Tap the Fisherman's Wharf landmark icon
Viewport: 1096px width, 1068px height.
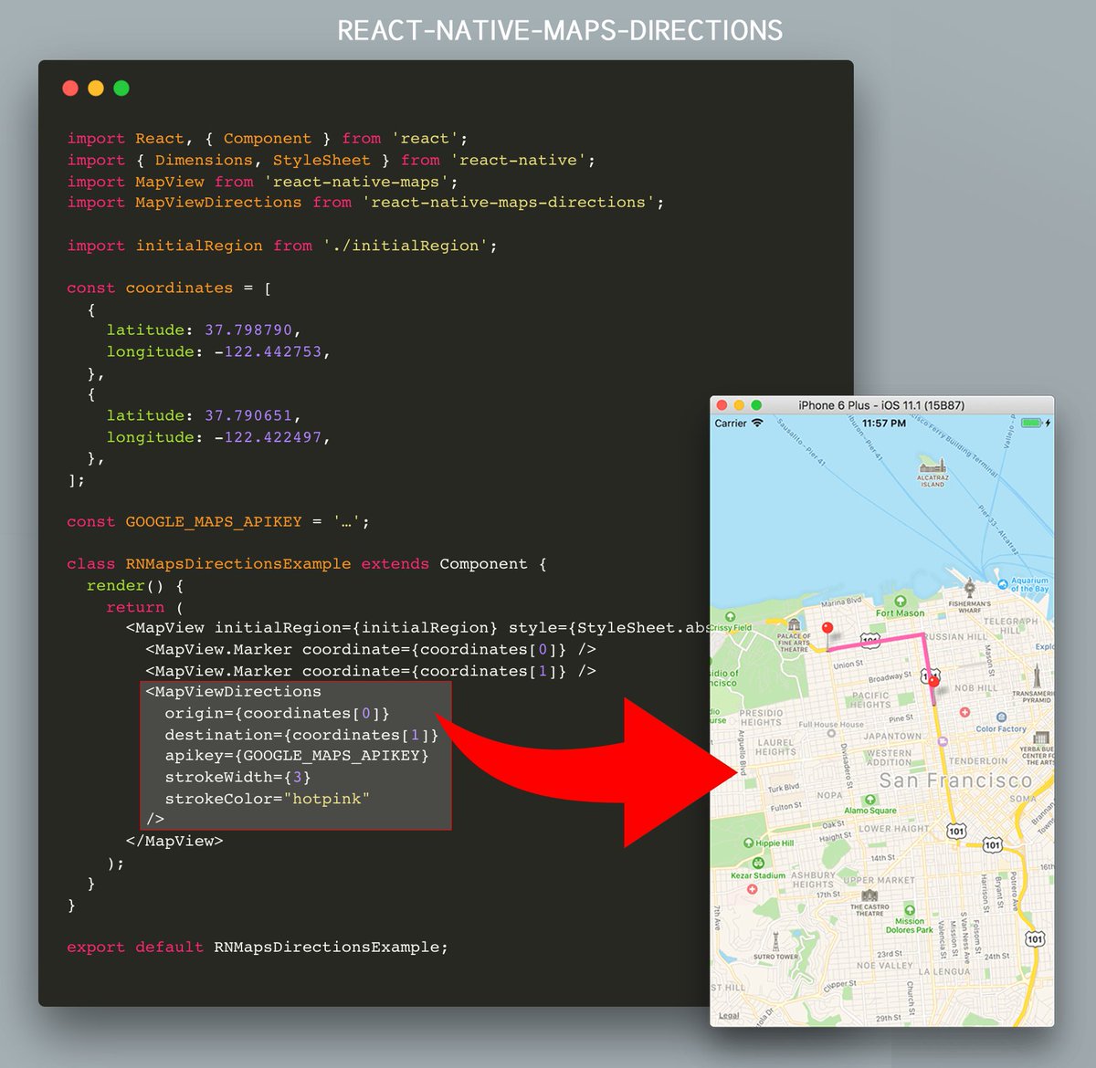click(x=969, y=587)
